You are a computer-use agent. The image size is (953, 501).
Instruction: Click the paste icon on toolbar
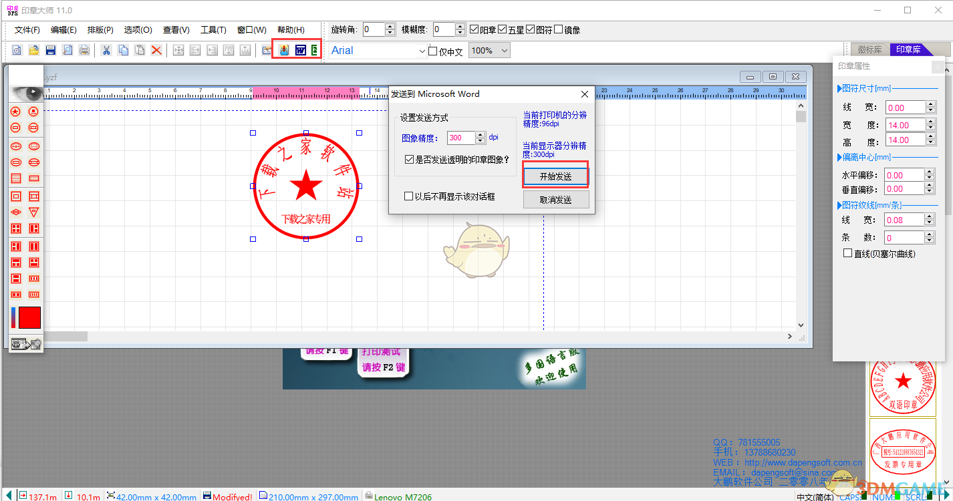(x=140, y=49)
